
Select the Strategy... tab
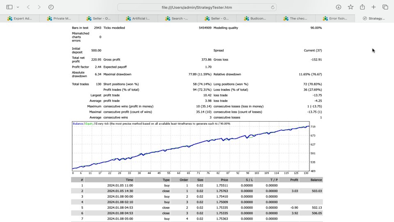coord(374,18)
